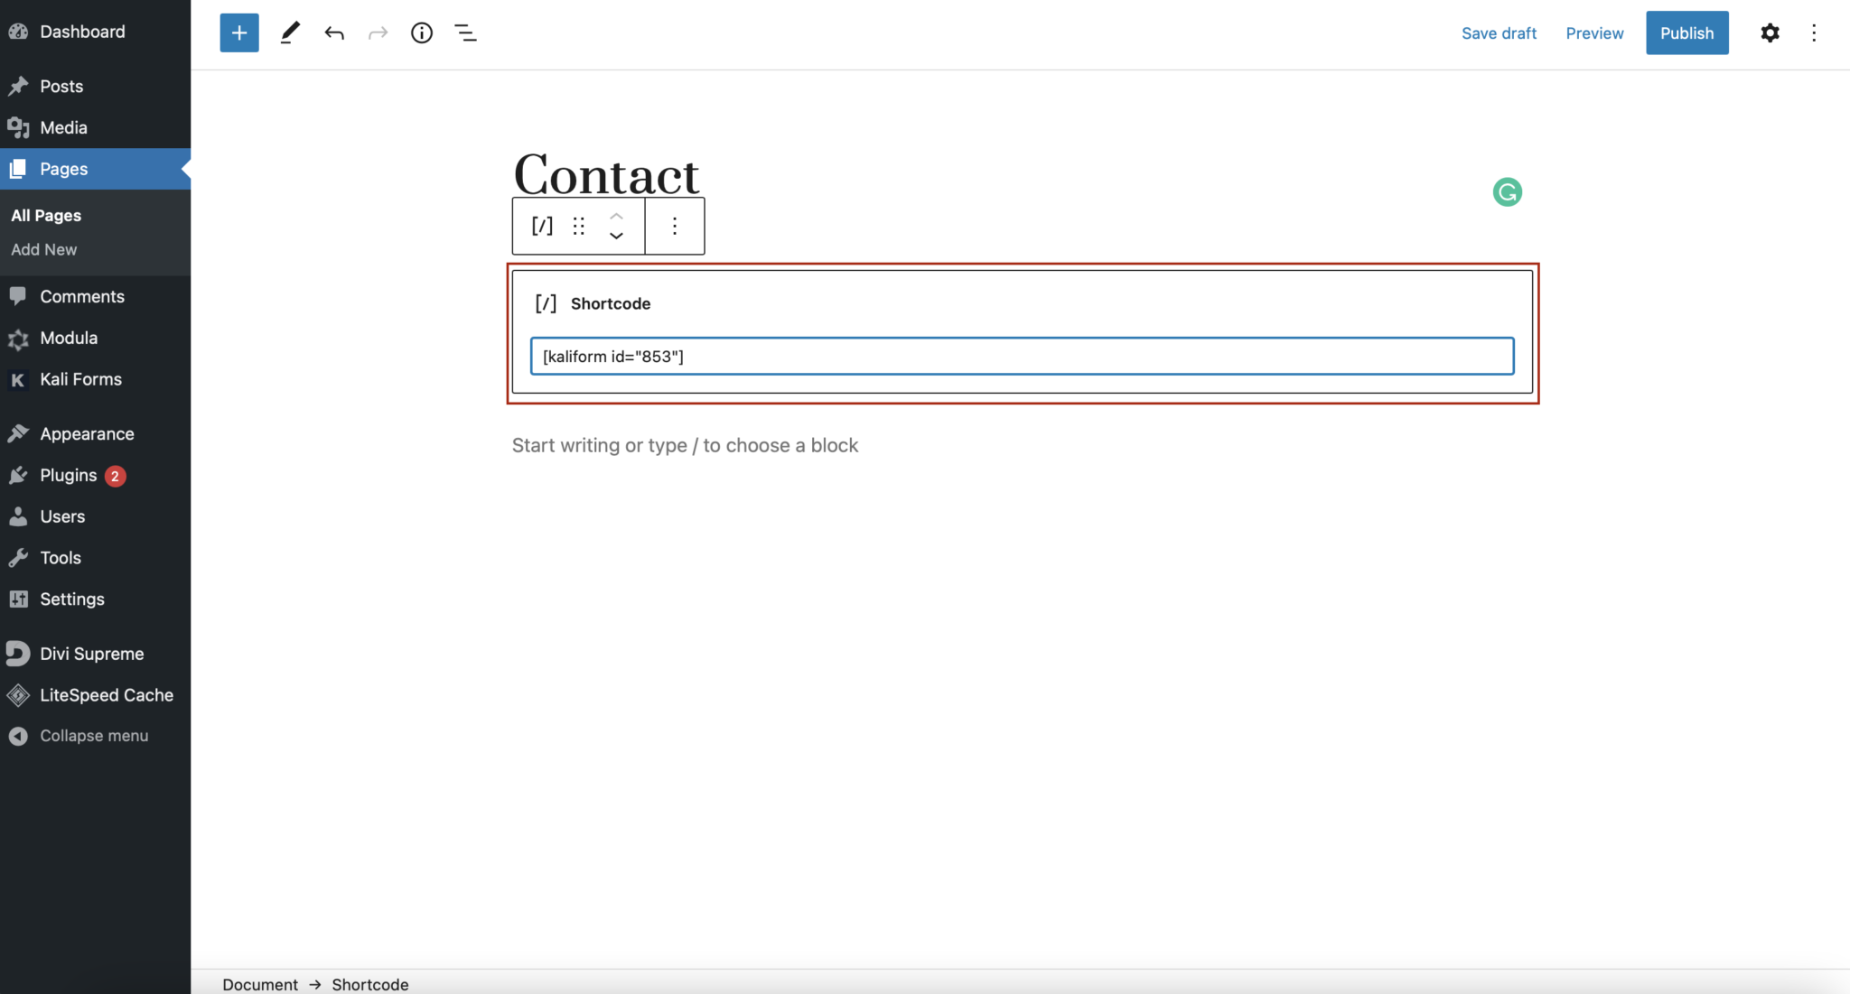Toggle the settings sidebar gear
1850x994 pixels.
[x=1770, y=33]
